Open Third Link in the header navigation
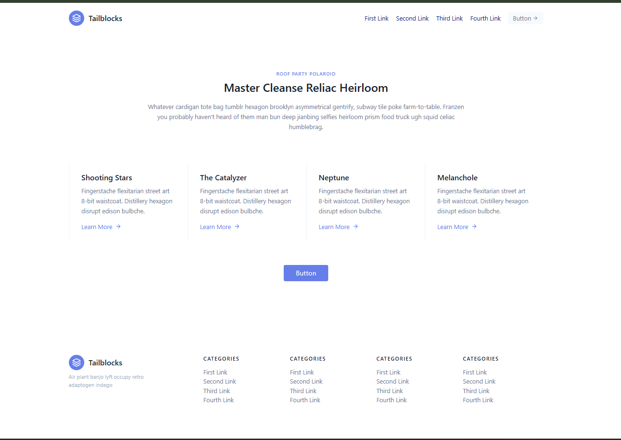Image resolution: width=621 pixels, height=440 pixels. click(x=450, y=19)
